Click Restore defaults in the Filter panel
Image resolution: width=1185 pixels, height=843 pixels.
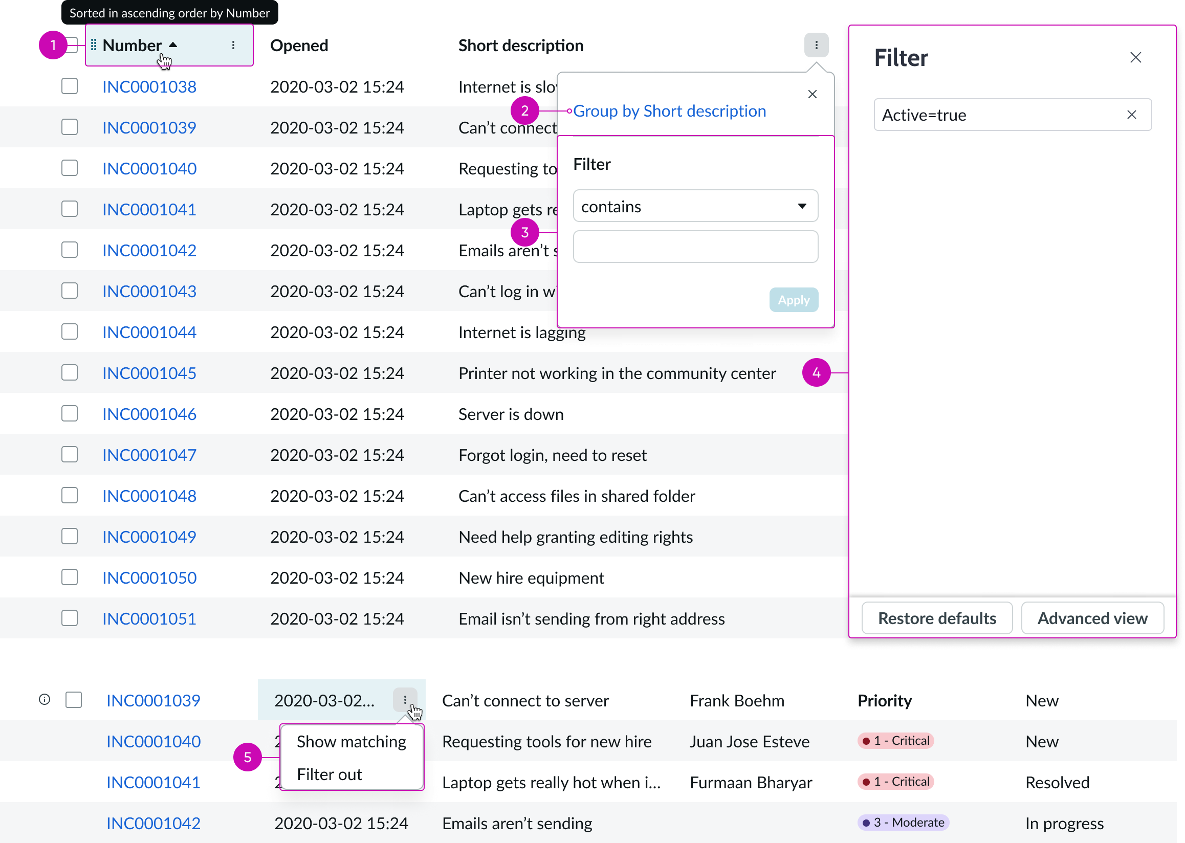936,618
